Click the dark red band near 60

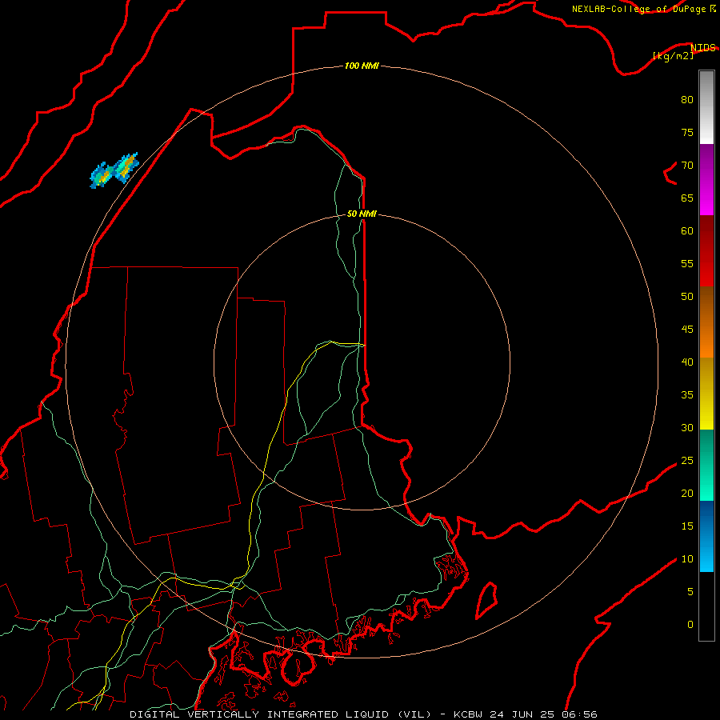click(x=706, y=234)
